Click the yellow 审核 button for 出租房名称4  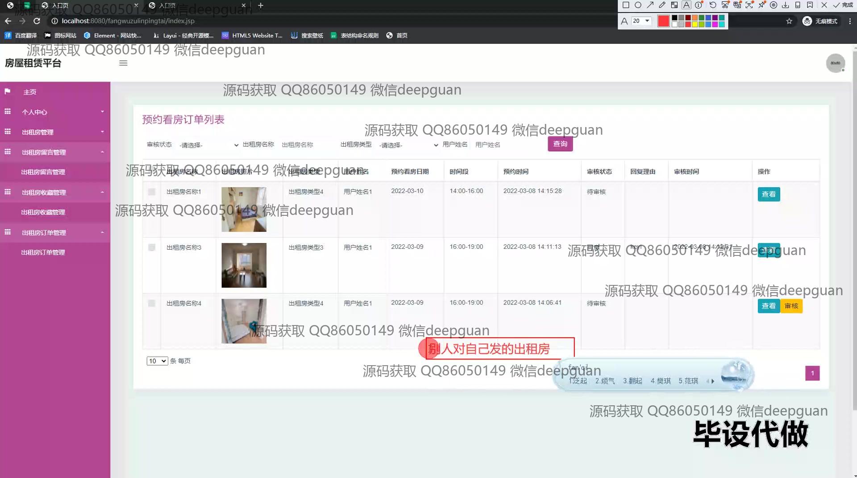tap(791, 306)
